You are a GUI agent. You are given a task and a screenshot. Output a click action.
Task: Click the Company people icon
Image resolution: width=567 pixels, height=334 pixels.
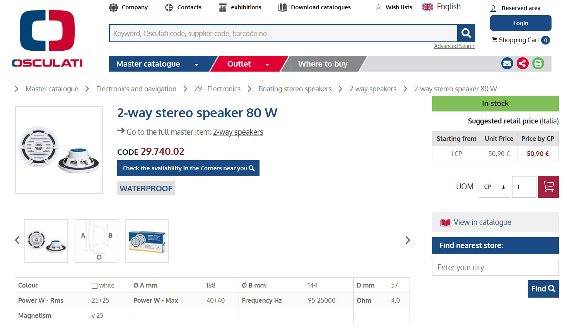pyautogui.click(x=113, y=7)
